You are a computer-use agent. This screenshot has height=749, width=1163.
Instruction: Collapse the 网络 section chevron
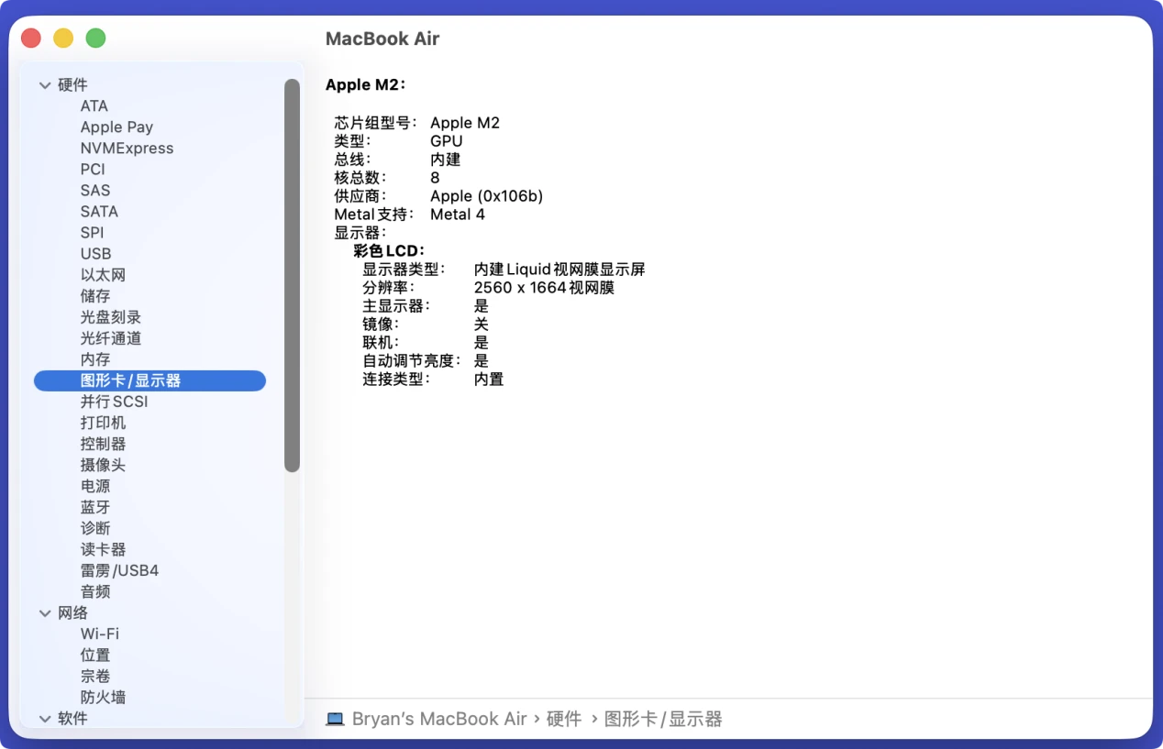45,613
